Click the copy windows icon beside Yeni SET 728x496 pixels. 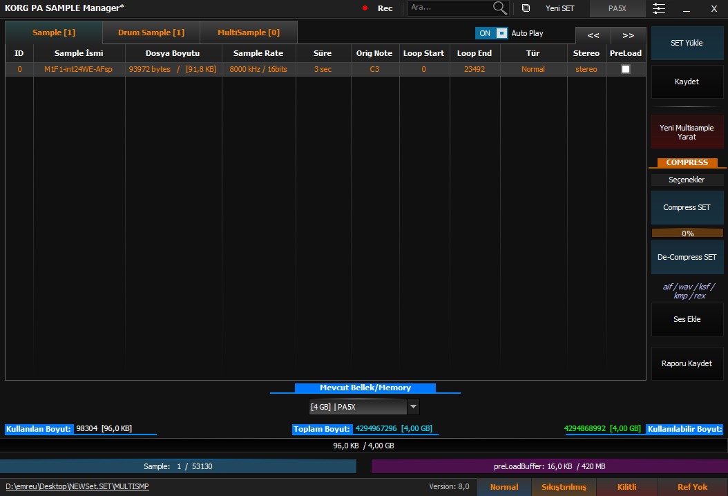pyautogui.click(x=526, y=8)
